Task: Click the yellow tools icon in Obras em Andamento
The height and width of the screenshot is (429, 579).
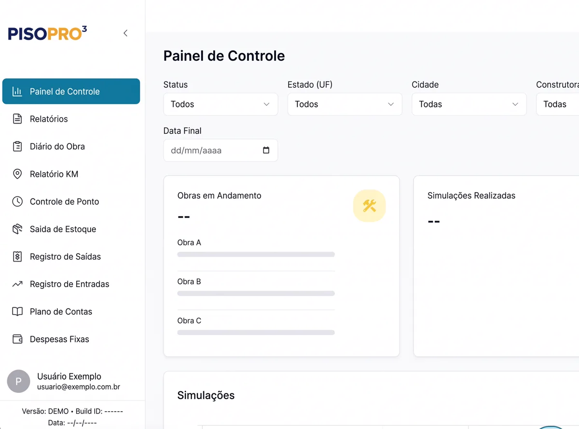Action: coord(370,206)
